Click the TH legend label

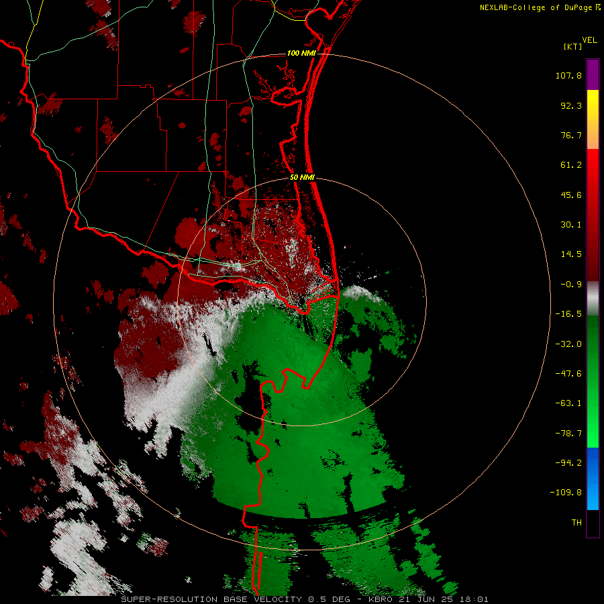tap(576, 522)
